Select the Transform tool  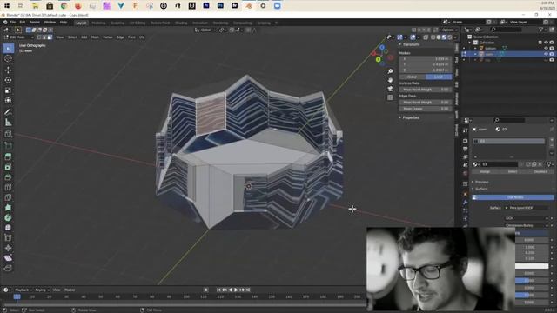(x=8, y=101)
